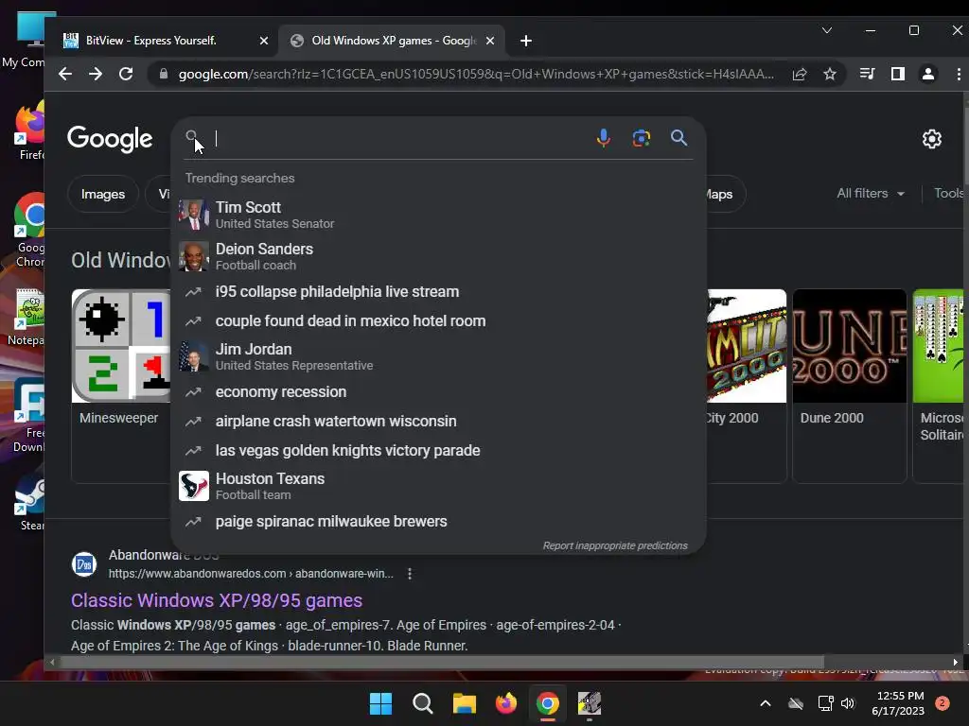The width and height of the screenshot is (969, 726).
Task: Open the All filters dropdown
Action: pos(871,193)
